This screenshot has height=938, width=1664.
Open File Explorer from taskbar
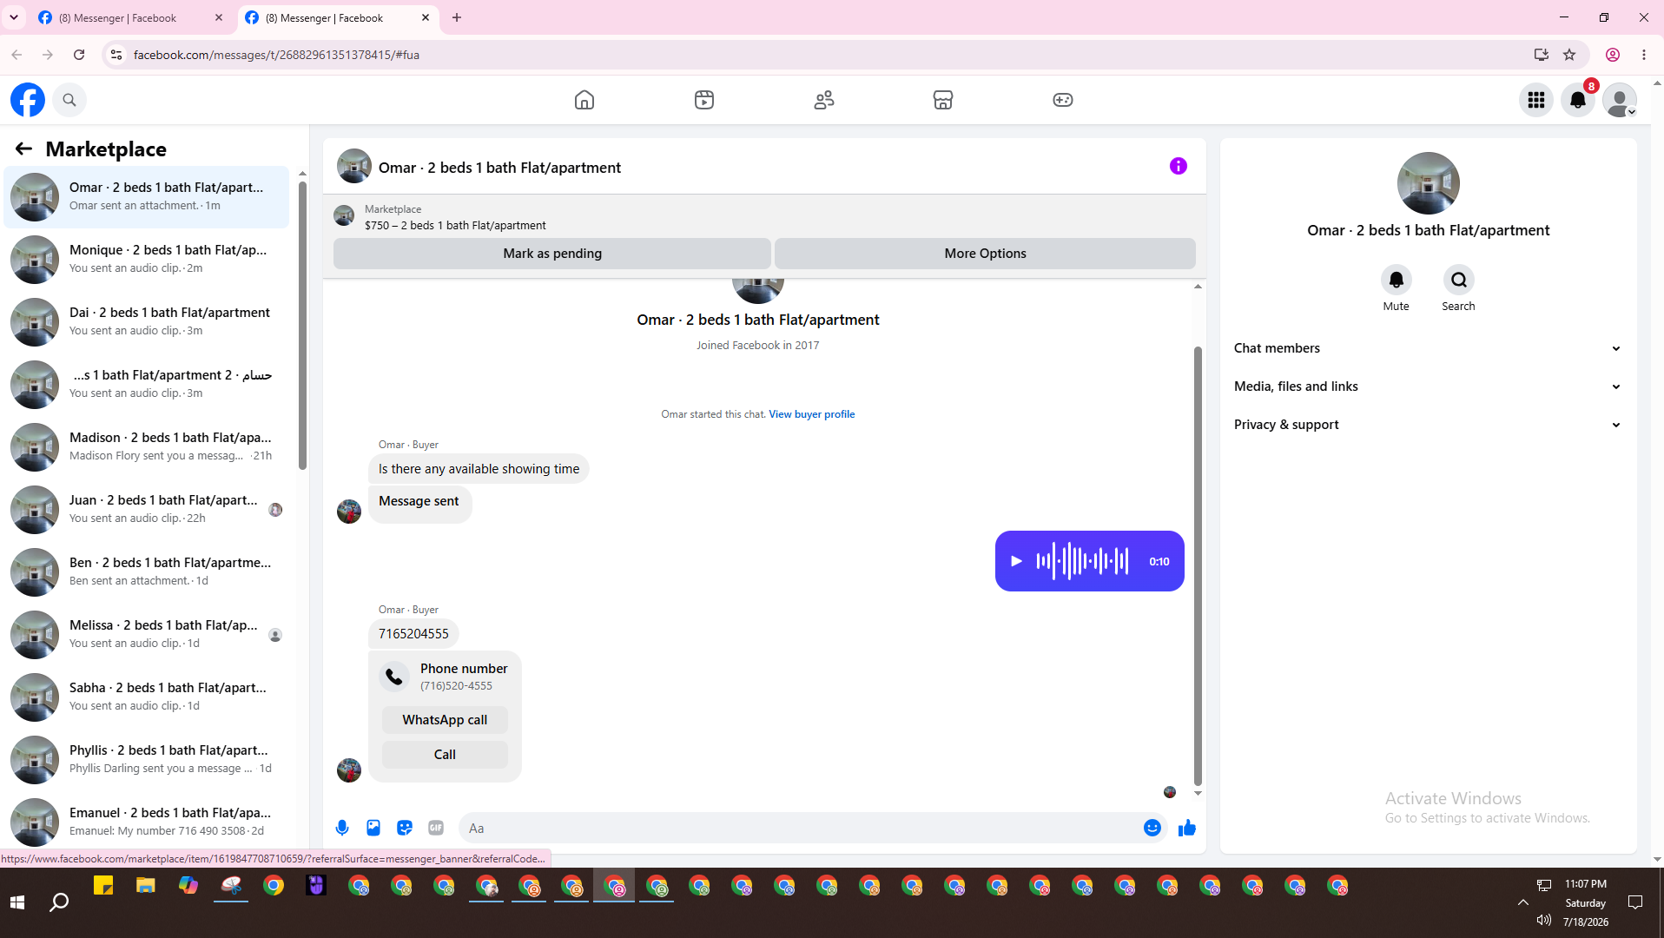146,886
